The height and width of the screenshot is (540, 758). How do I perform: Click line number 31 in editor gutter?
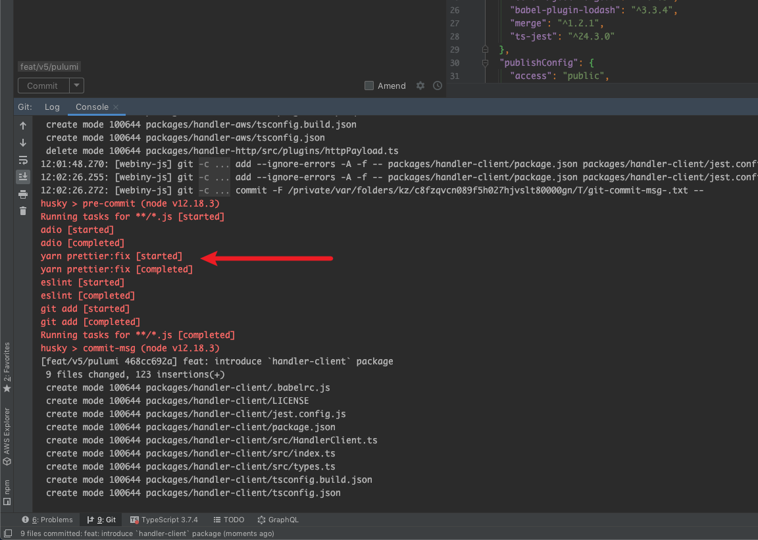coord(455,76)
